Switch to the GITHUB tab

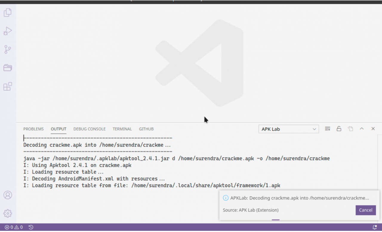146,129
